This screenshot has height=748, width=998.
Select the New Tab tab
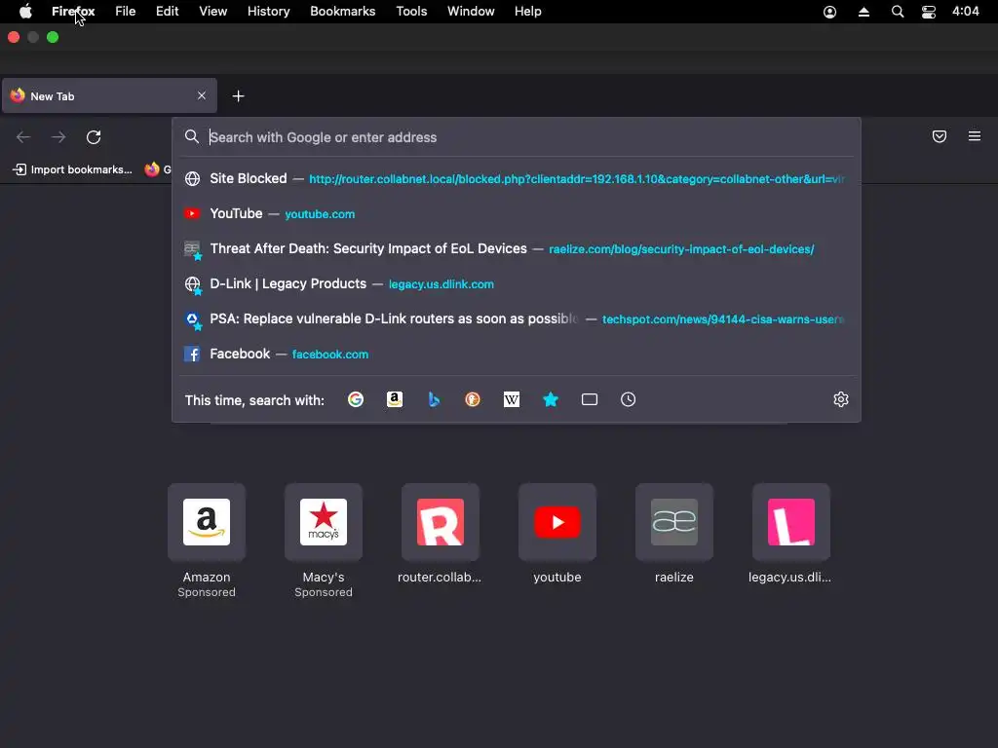[109, 96]
